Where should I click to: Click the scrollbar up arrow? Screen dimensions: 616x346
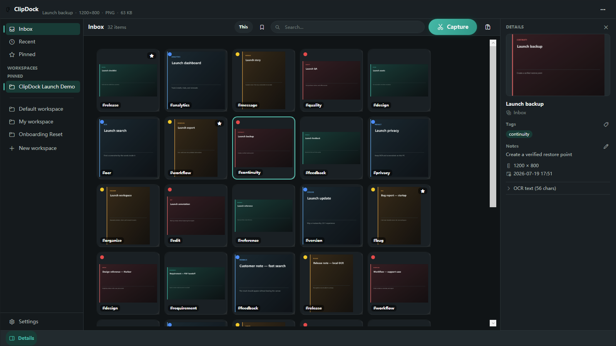coord(493,43)
